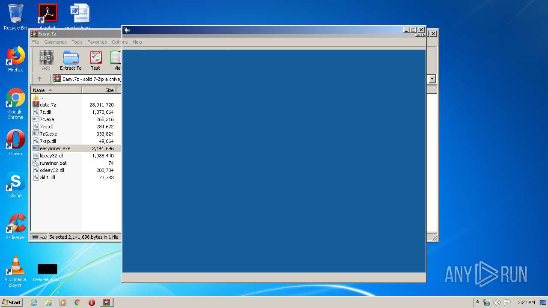The width and height of the screenshot is (548, 308).
Task: Select 7za.dll file icon
Action: [36, 127]
